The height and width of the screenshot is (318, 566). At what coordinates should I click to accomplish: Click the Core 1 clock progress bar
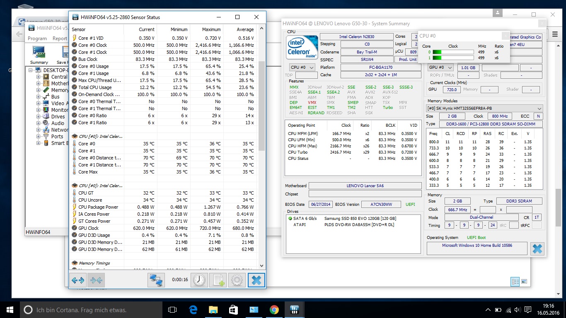[x=453, y=58]
